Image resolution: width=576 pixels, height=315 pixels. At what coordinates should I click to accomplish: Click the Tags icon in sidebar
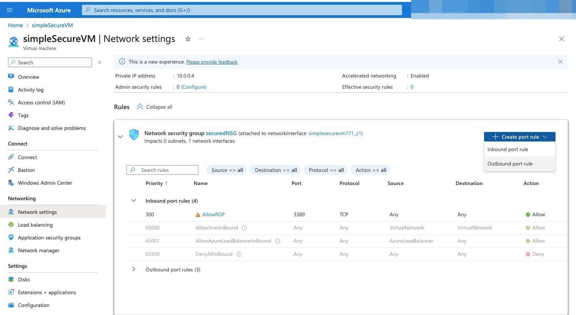point(11,115)
